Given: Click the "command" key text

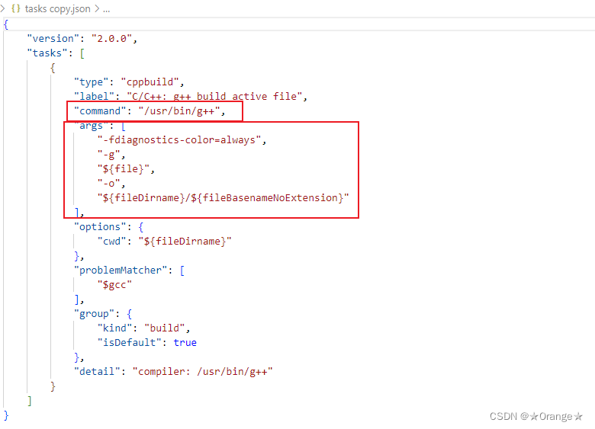Looking at the screenshot, I should click(x=100, y=111).
